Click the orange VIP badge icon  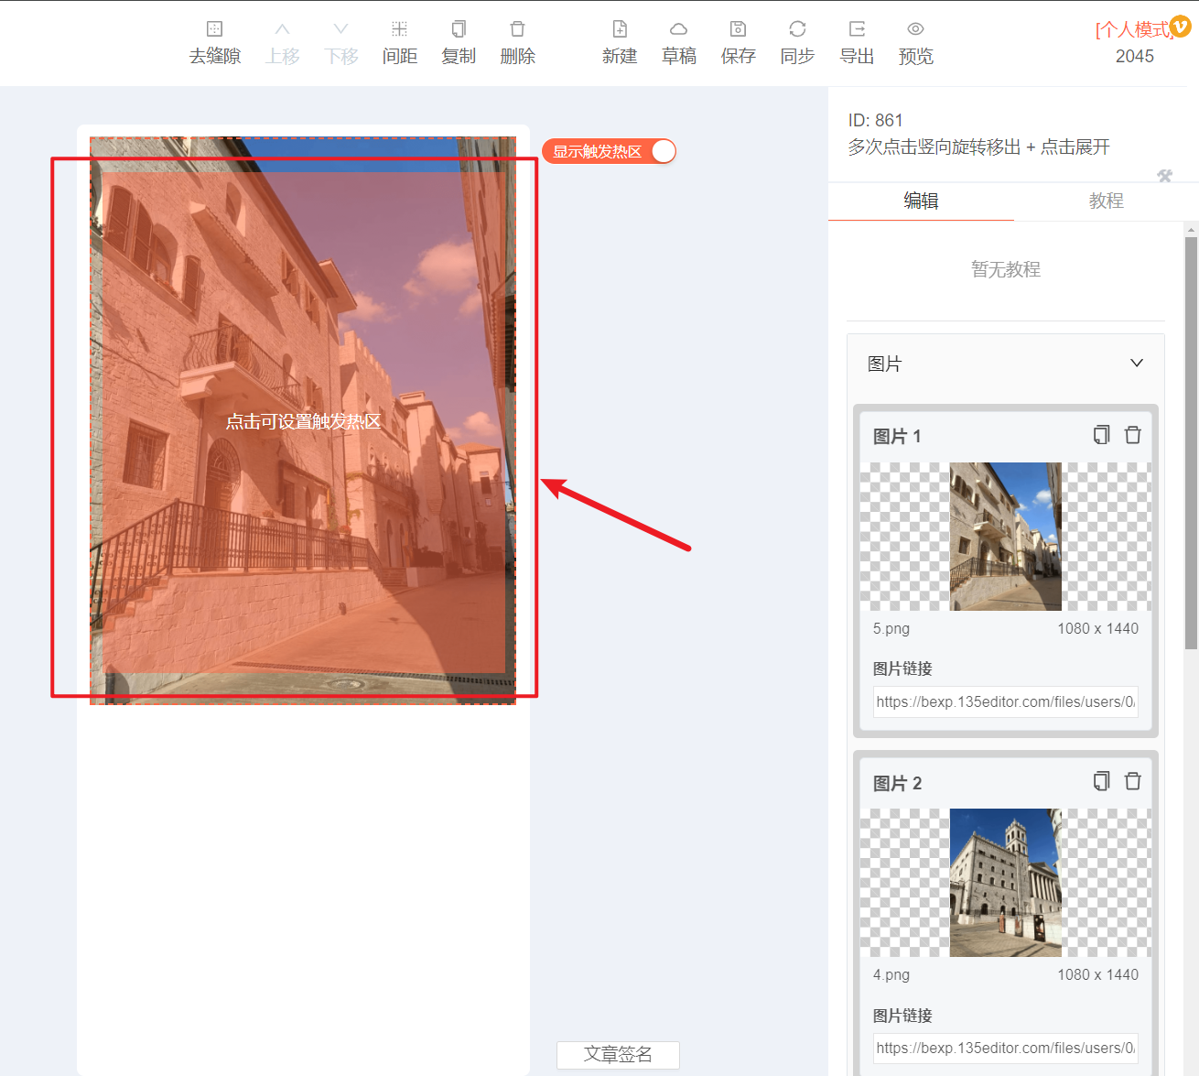(x=1181, y=27)
